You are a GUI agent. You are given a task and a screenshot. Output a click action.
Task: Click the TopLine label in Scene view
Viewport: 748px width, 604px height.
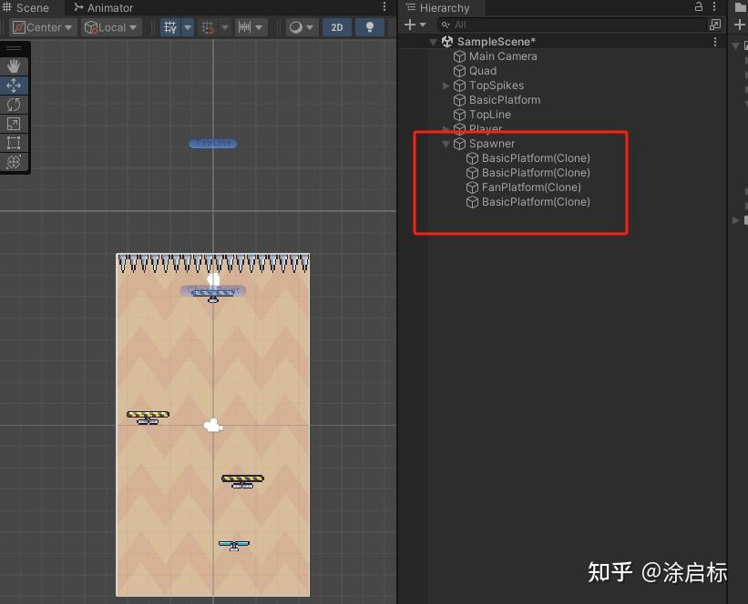pos(213,144)
